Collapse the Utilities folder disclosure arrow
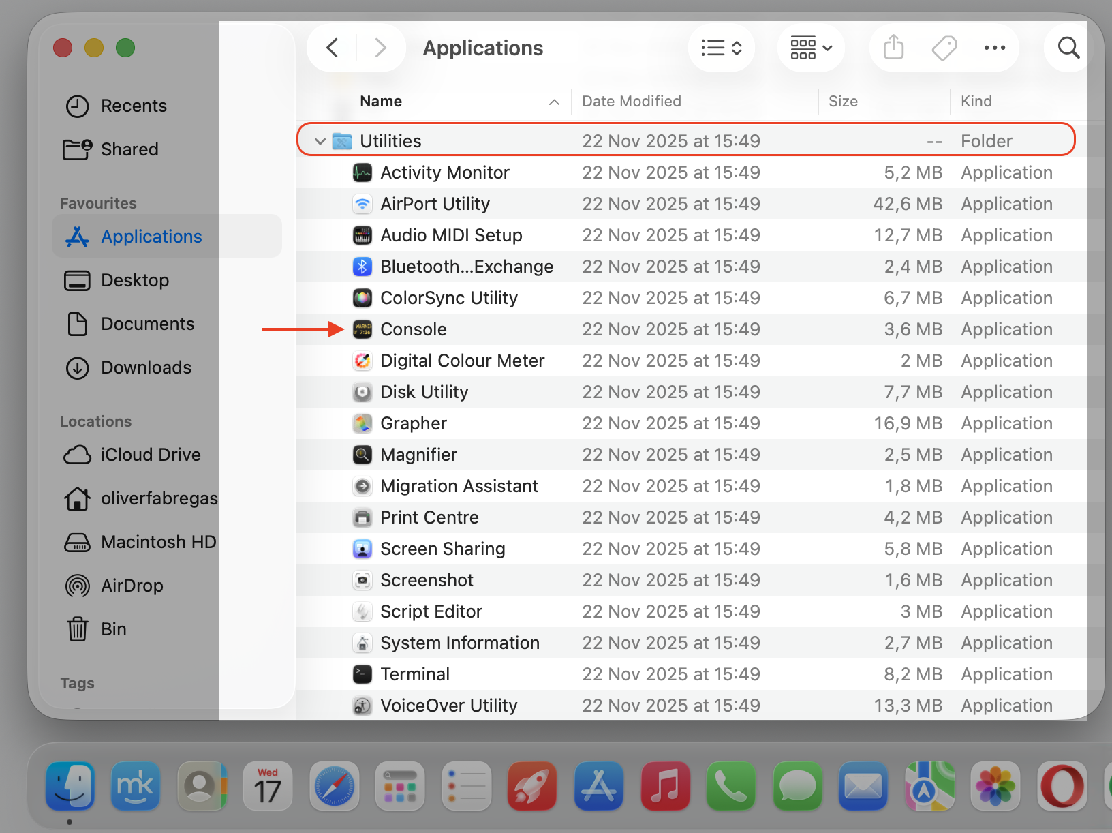This screenshot has height=833, width=1112. [x=320, y=141]
